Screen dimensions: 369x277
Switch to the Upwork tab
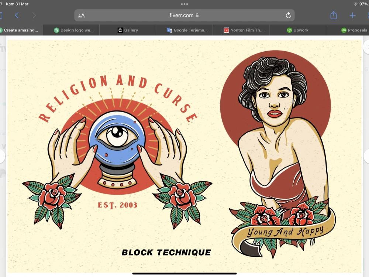coord(298,30)
